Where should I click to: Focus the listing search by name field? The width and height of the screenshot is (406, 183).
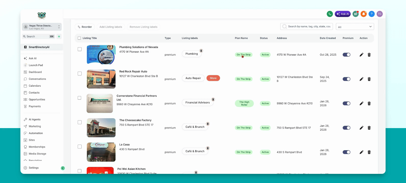tap(307, 26)
